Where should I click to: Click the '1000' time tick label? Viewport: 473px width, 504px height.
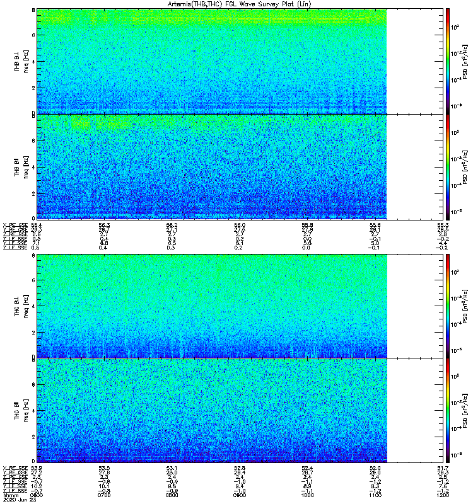pos(307,495)
